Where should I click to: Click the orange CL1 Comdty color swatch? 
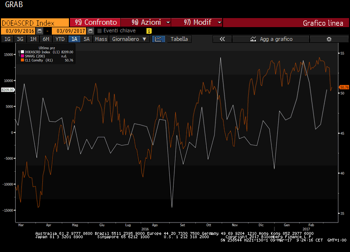21,60
